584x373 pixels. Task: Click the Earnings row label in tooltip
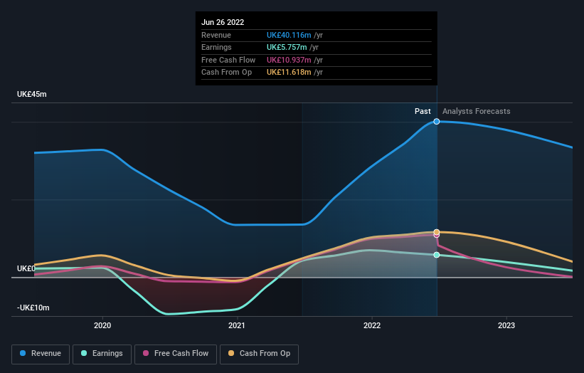[x=216, y=47]
